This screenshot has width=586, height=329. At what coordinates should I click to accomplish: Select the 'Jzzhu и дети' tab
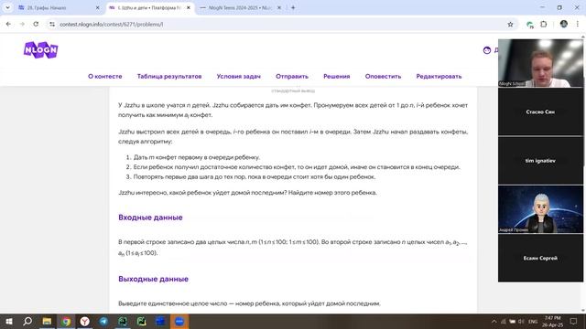click(149, 7)
